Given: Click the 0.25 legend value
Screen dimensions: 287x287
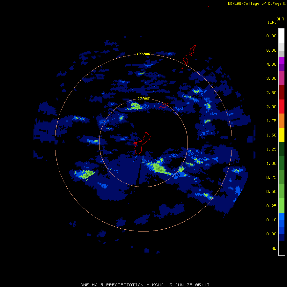Looking at the screenshot, I should point(271,206).
